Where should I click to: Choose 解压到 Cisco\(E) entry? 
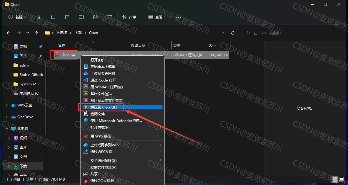[x=123, y=107]
